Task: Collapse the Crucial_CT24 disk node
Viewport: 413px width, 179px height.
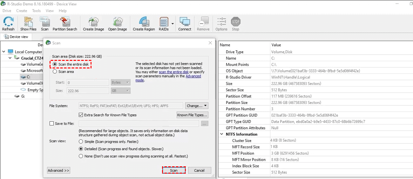Action: tap(10, 58)
